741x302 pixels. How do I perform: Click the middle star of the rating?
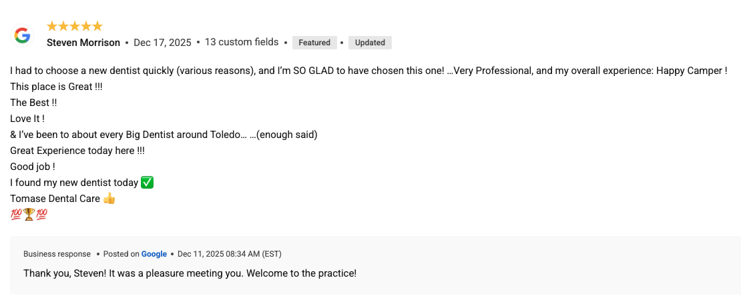click(75, 26)
